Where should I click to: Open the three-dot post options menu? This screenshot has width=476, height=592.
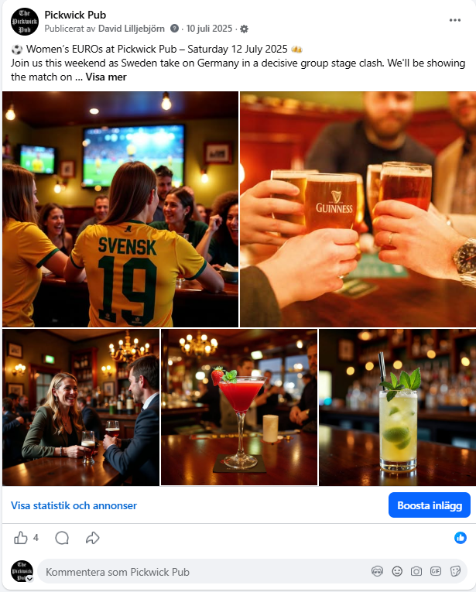(x=454, y=20)
